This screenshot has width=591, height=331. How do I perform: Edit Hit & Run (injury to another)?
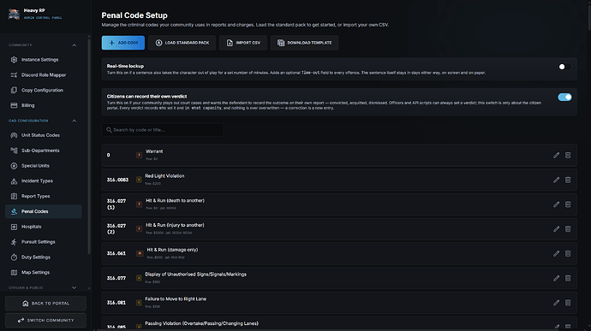point(556,229)
